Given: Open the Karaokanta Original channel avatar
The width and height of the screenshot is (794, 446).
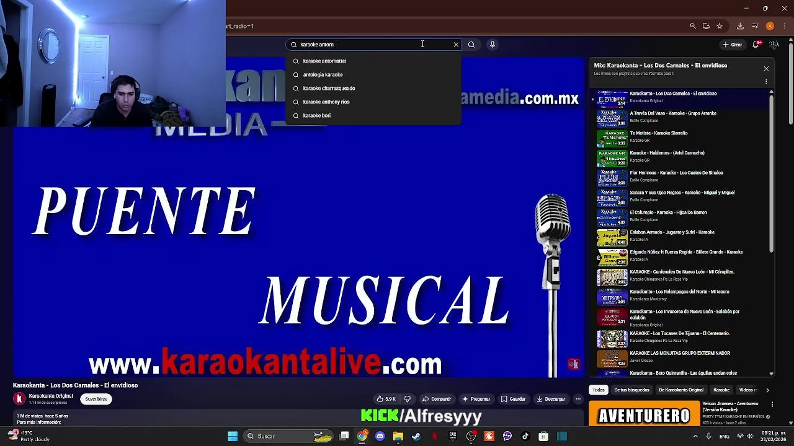Looking at the screenshot, I should click(19, 399).
